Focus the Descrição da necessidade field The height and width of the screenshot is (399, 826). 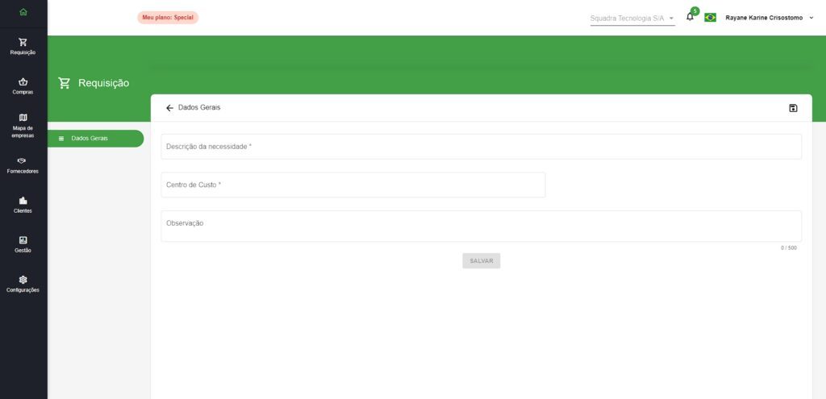point(481,147)
